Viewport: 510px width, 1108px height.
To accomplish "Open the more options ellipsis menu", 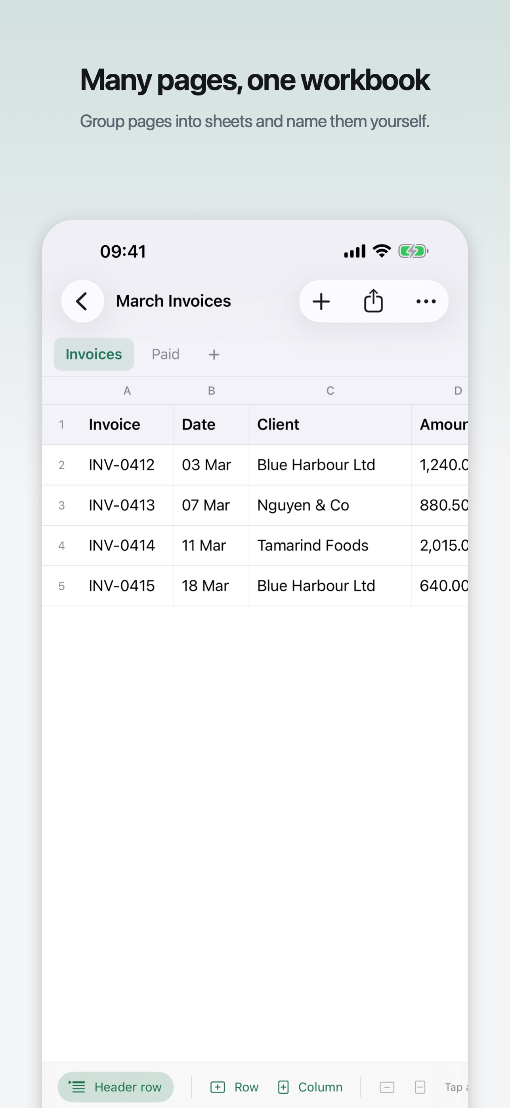I will [x=426, y=301].
